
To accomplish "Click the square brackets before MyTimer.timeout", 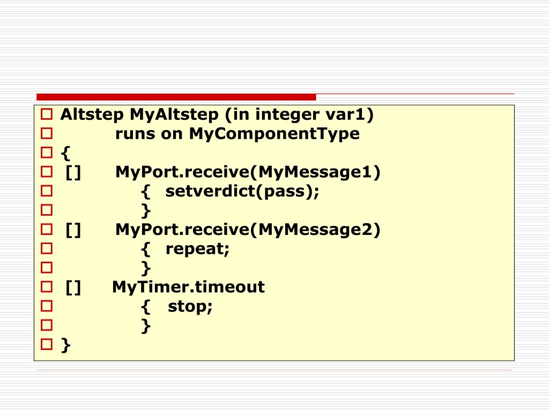I will pos(73,287).
